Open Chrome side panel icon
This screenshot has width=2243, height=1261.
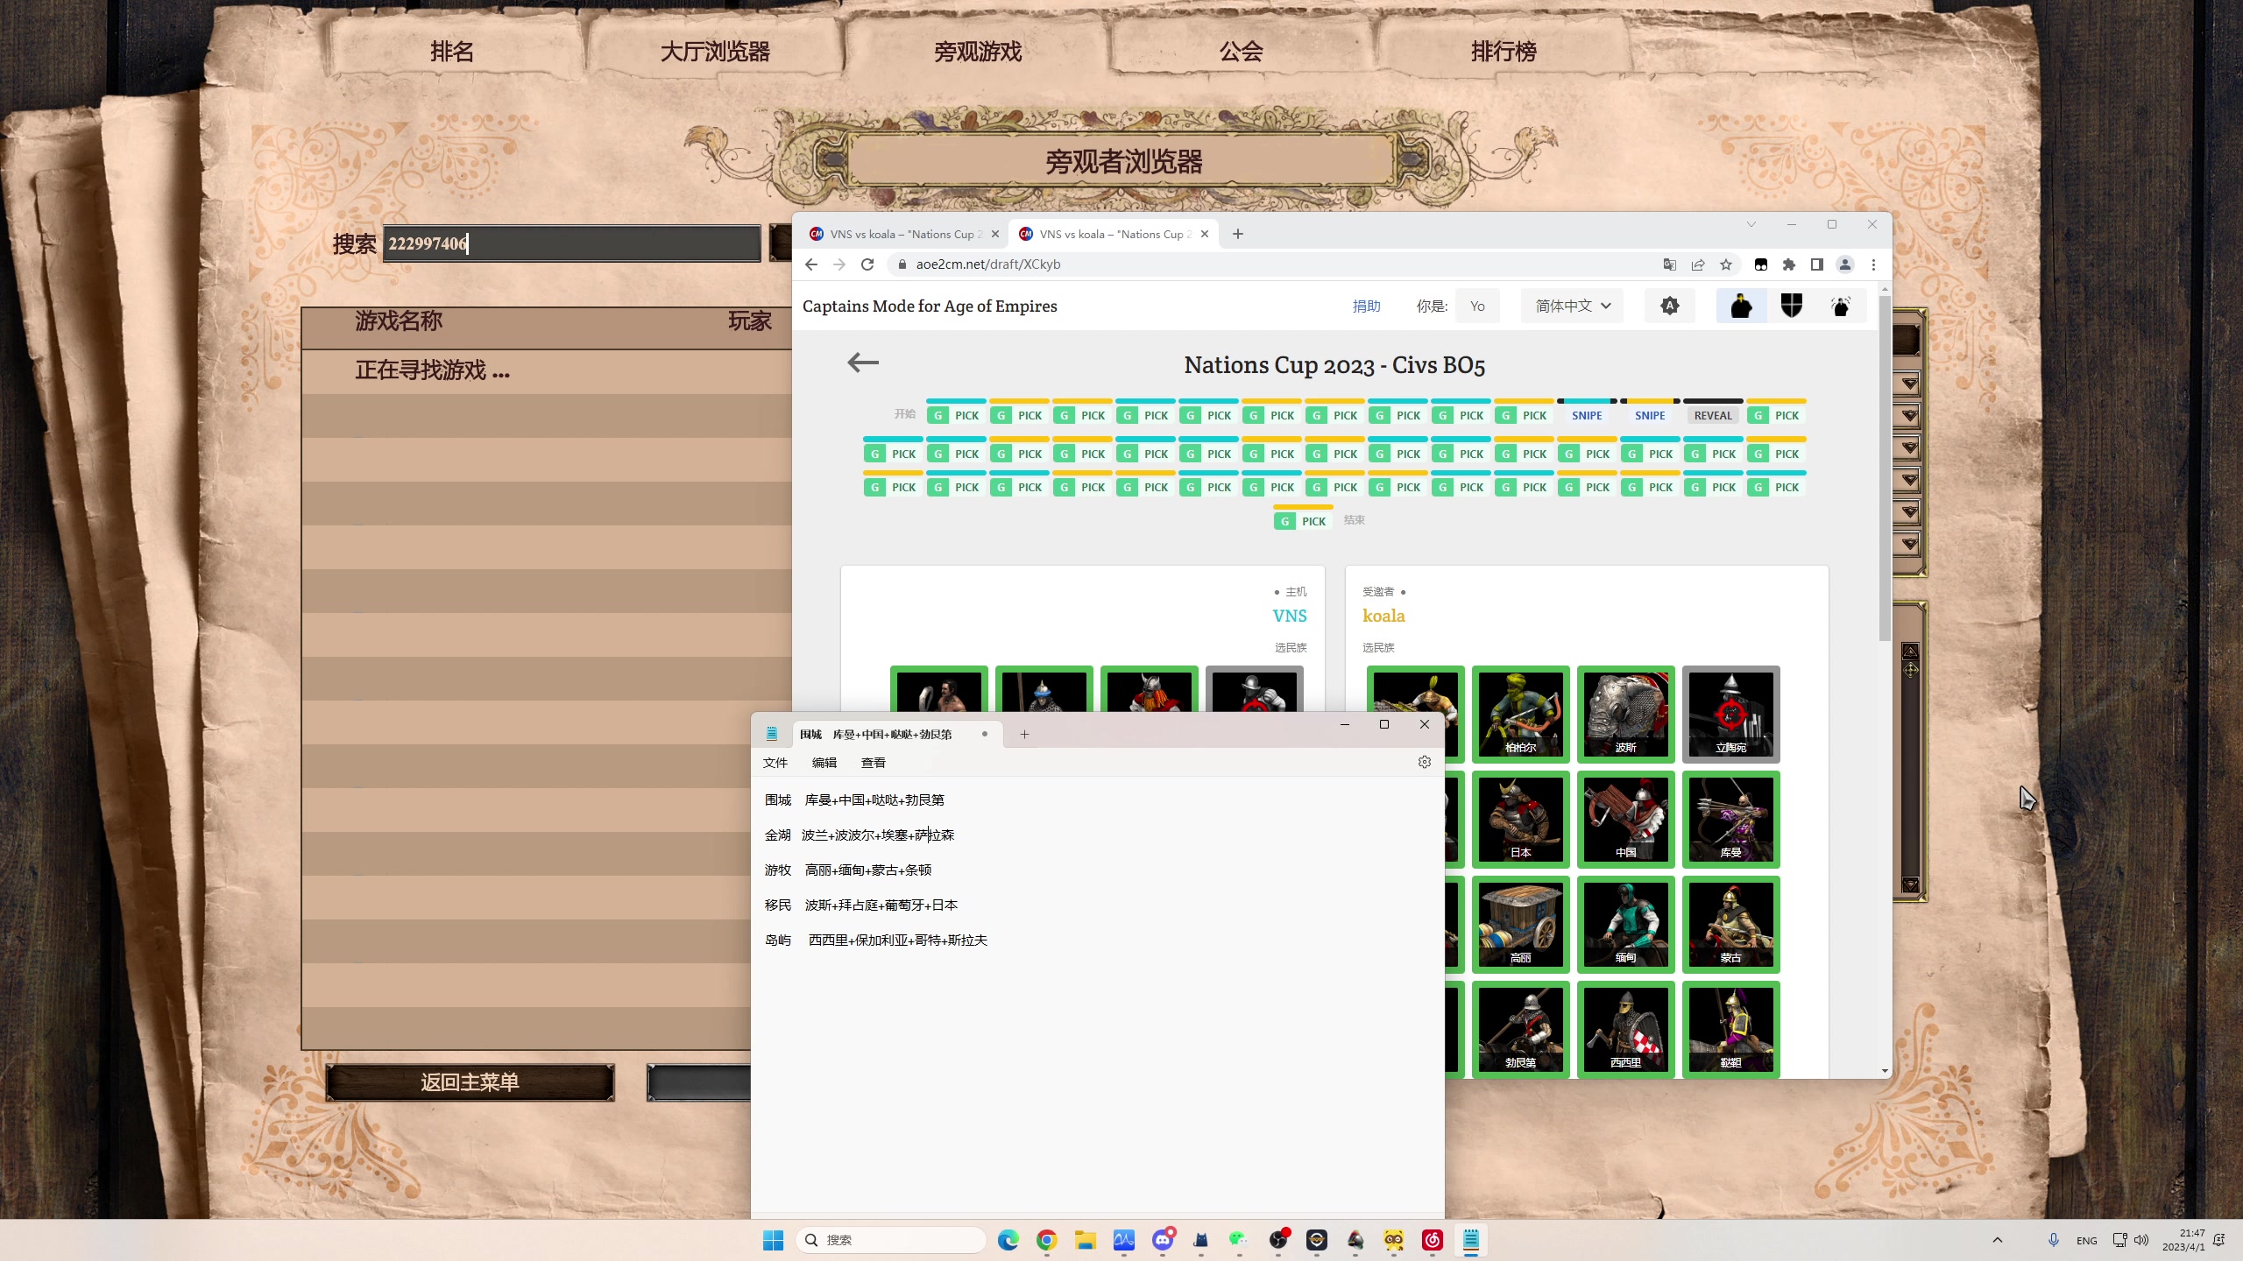1817,264
